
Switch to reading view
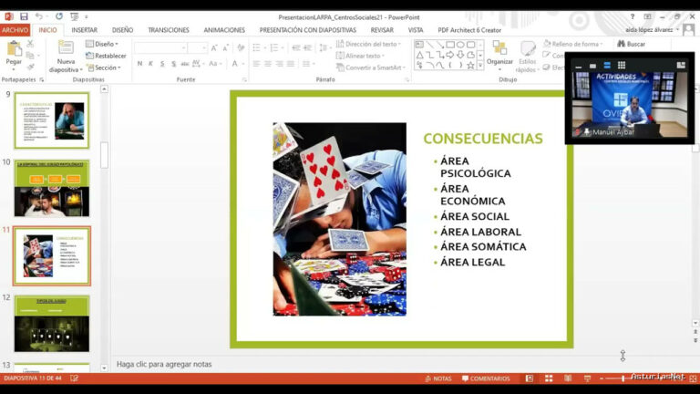tap(568, 378)
